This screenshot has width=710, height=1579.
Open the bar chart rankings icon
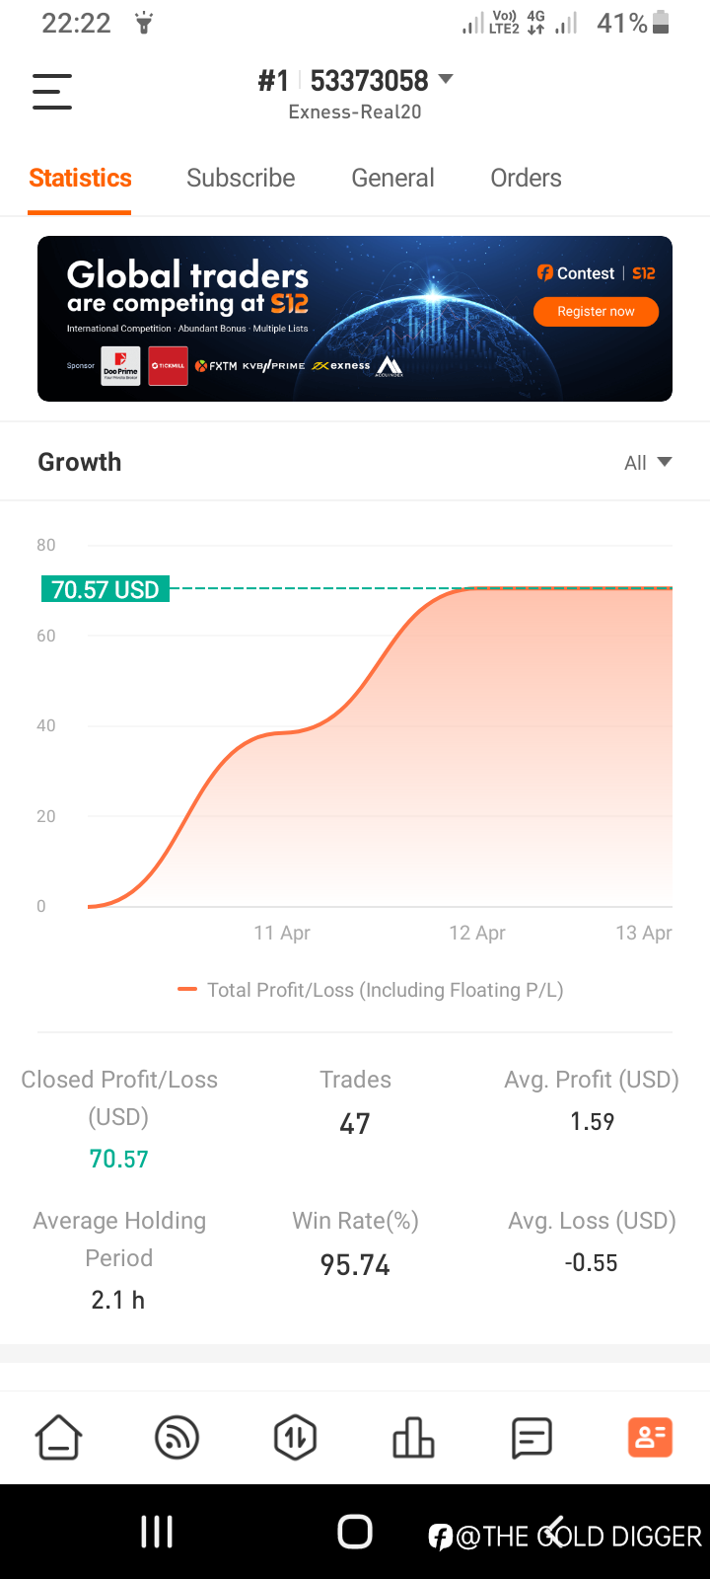point(413,1437)
